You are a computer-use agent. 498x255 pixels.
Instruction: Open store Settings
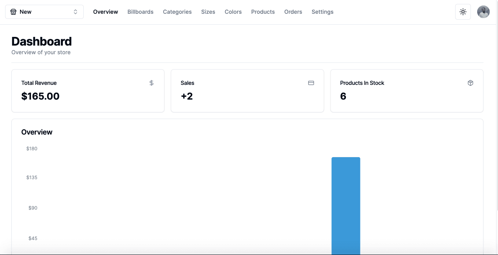[x=322, y=12]
